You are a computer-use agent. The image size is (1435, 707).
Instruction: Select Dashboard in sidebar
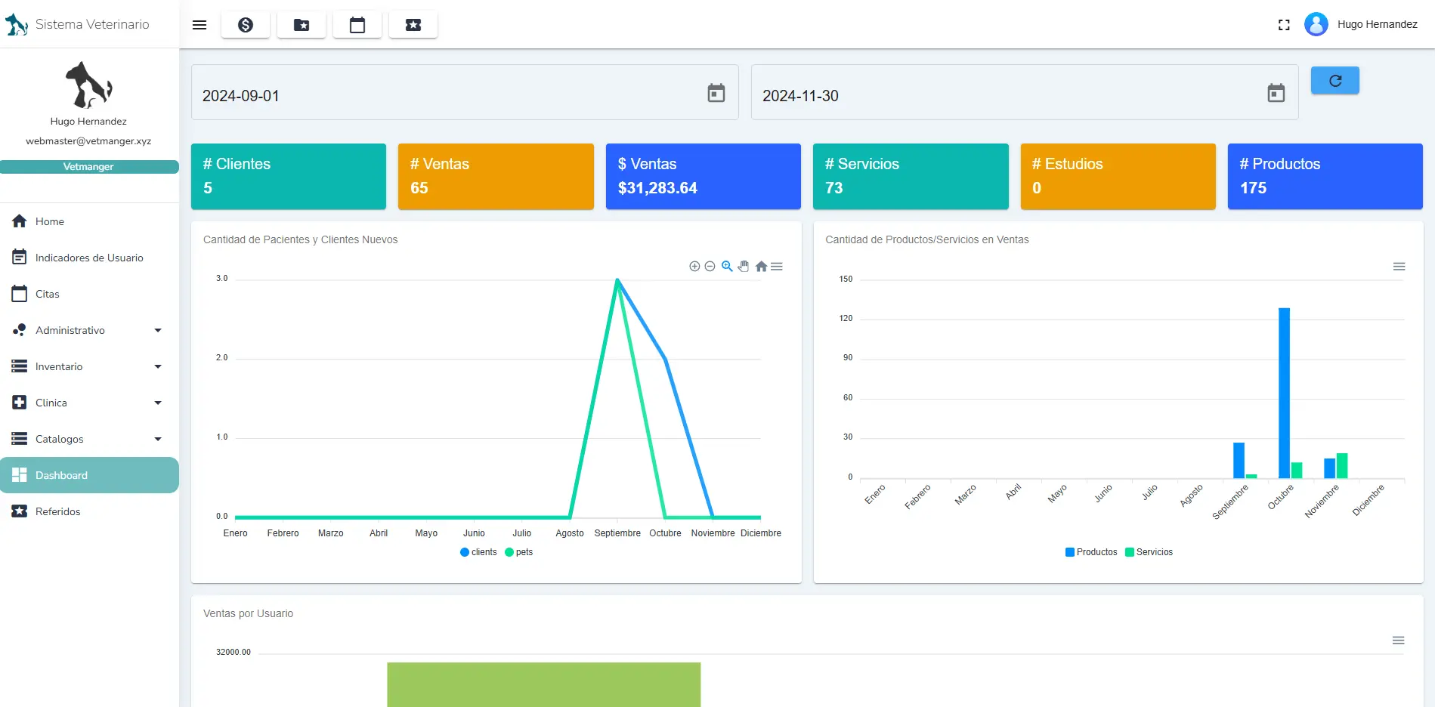coord(89,475)
